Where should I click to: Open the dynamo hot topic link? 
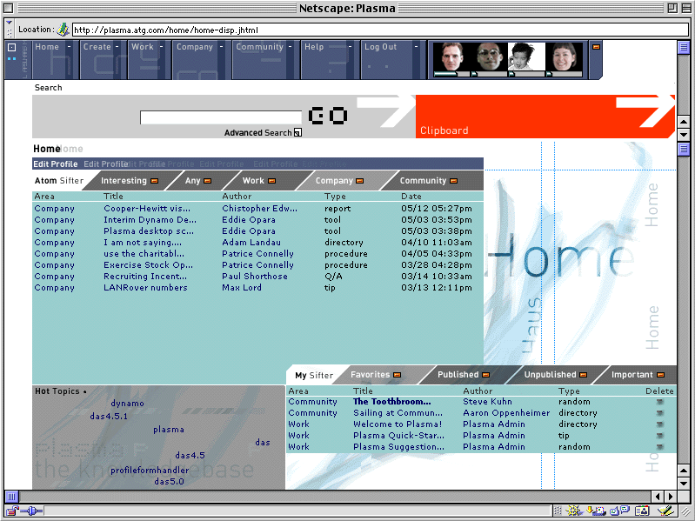[127, 404]
